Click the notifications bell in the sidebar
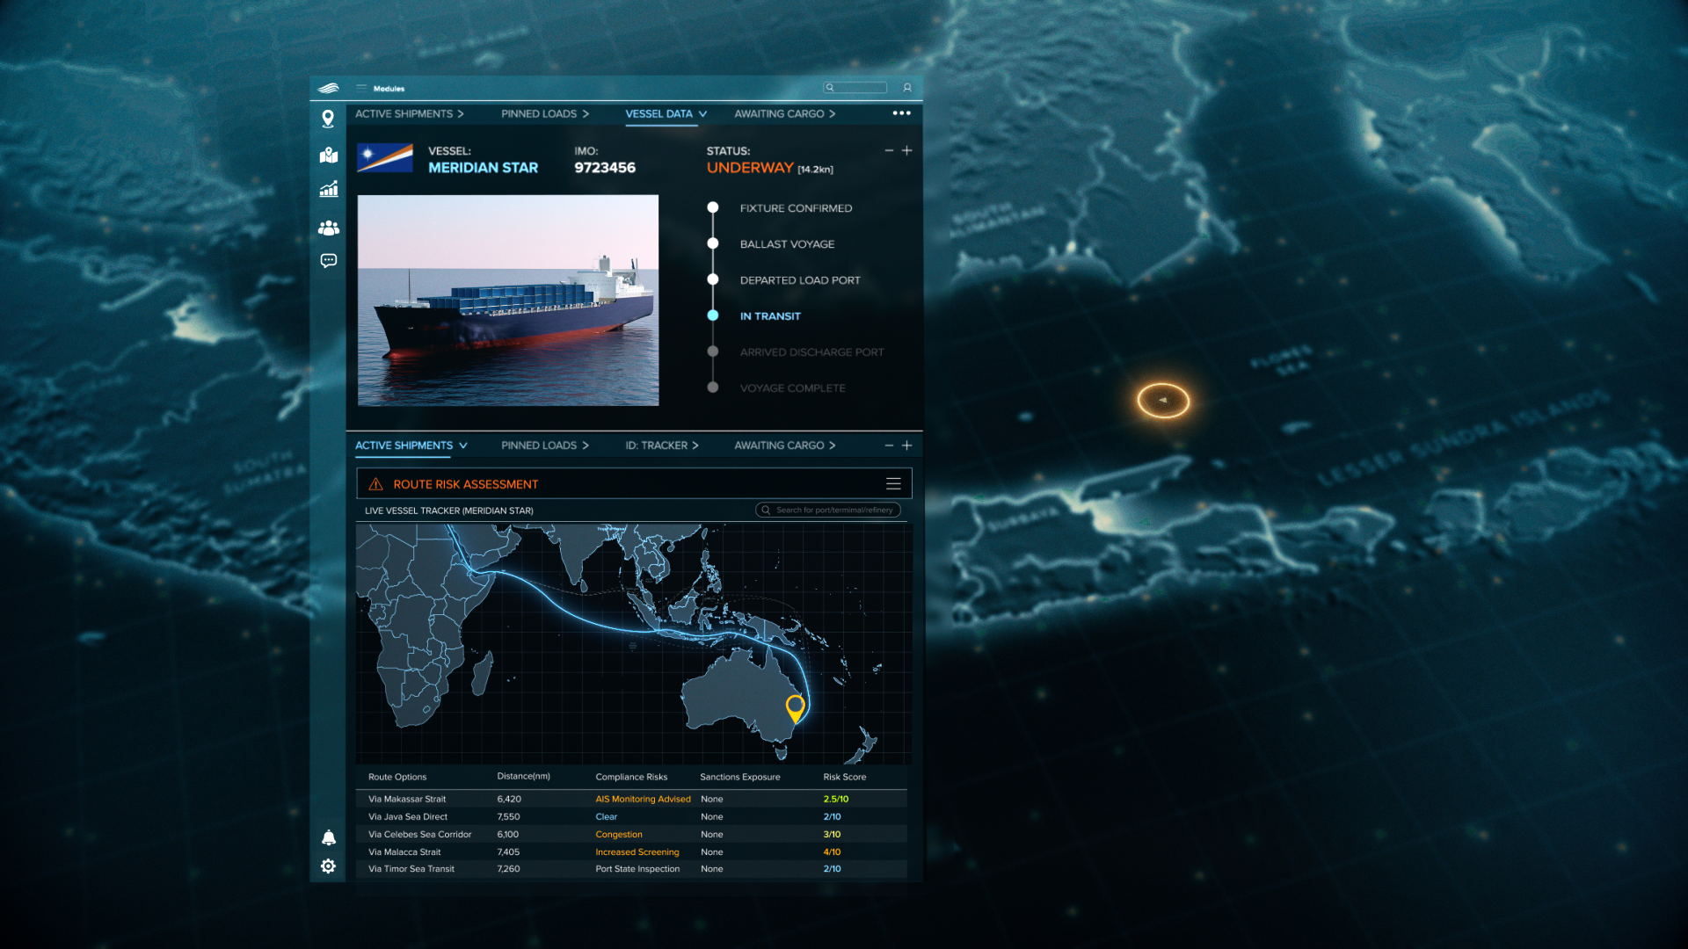Viewport: 1688px width, 949px height. (x=328, y=838)
